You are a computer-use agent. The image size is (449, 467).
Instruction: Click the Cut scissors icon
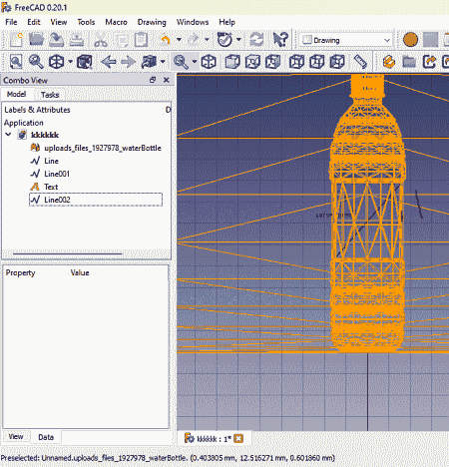101,40
